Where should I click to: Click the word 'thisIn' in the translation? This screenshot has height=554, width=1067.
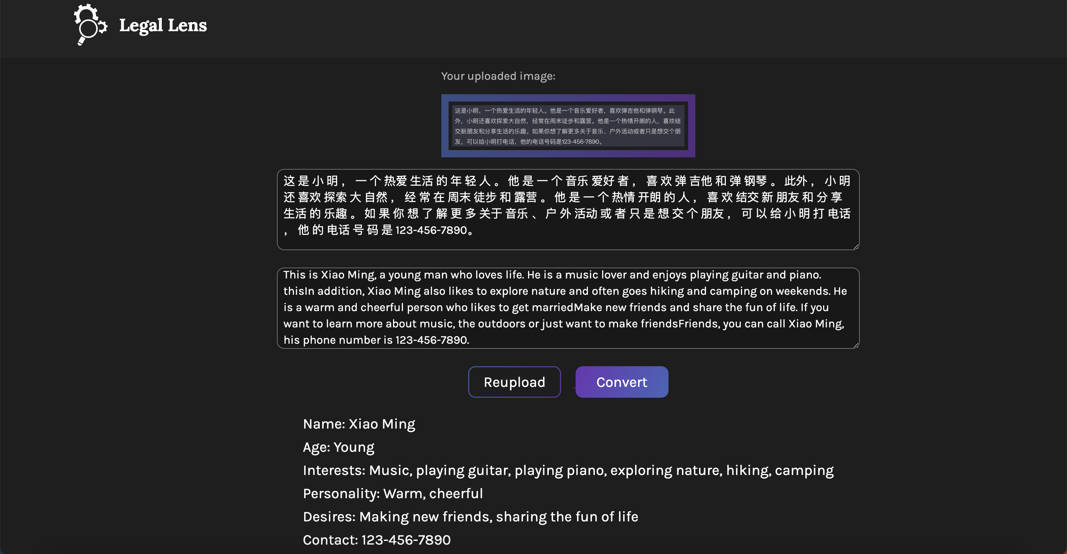[299, 291]
